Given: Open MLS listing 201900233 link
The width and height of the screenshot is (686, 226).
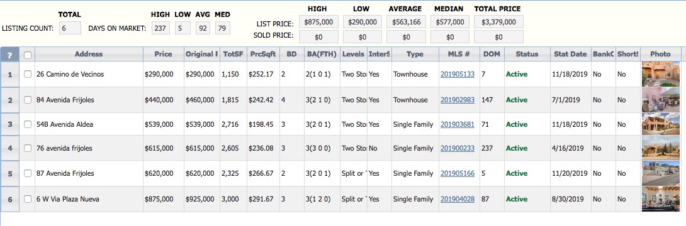Looking at the screenshot, I should (457, 148).
